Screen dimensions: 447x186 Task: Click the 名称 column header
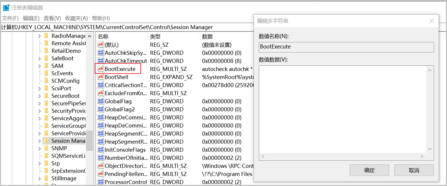coord(103,36)
